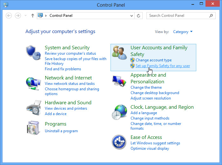
Task: Open Set up Family Safety for any user
Action: pyautogui.click(x=163, y=66)
